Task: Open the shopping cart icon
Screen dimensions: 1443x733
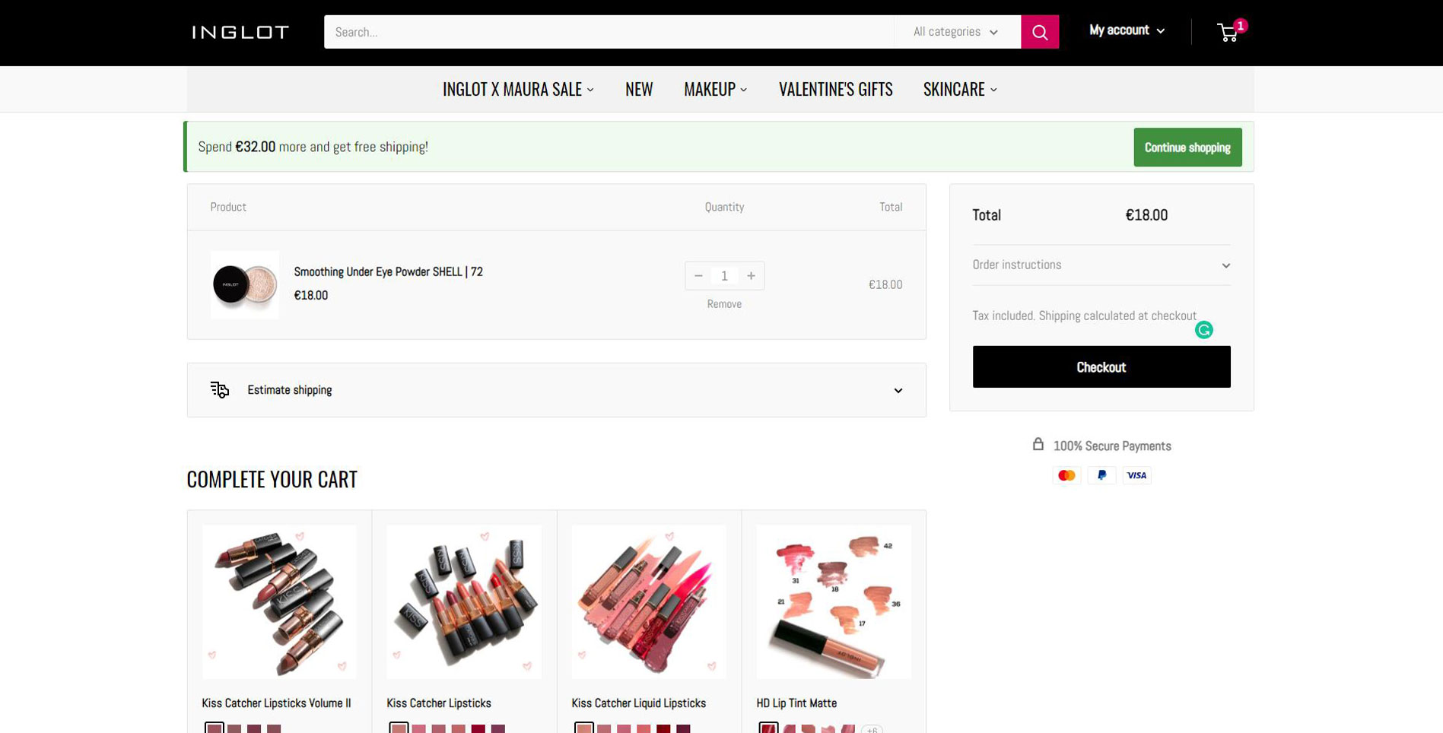Action: click(x=1227, y=33)
